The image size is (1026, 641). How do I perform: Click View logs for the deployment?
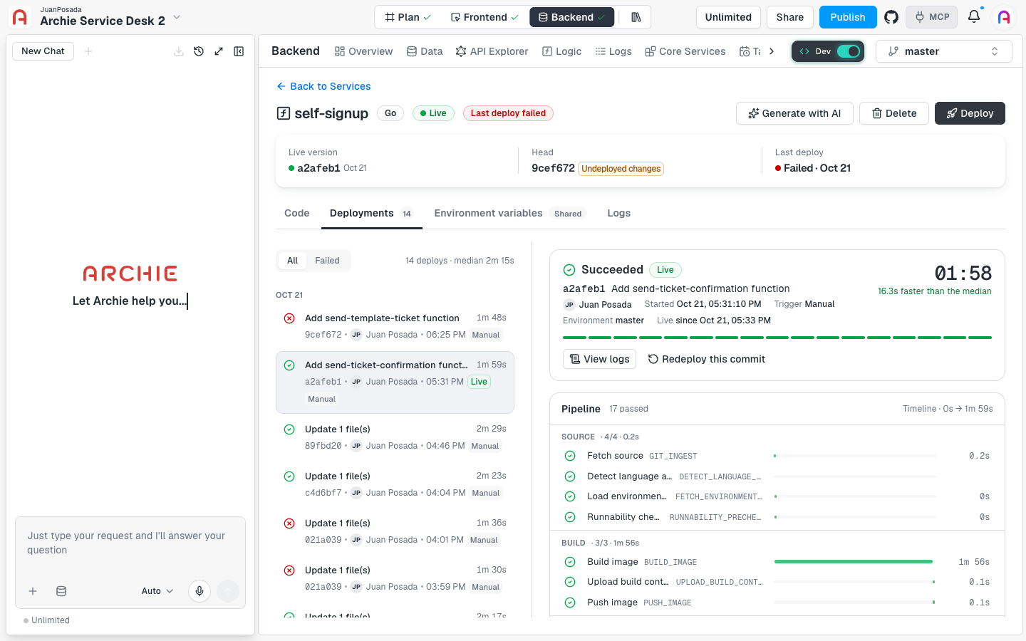pos(599,359)
